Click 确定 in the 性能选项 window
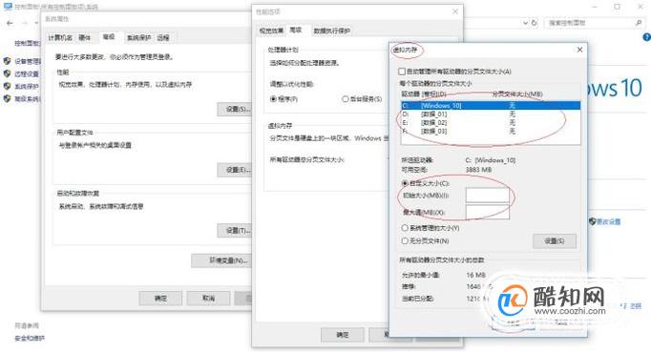The width and height of the screenshot is (651, 352). pyautogui.click(x=343, y=335)
